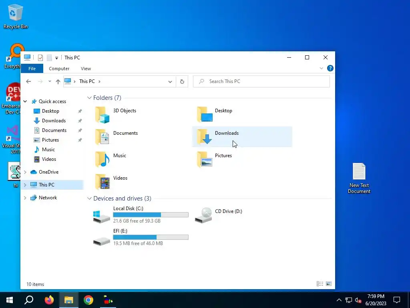This screenshot has height=308, width=410.
Task: Open the Windows Start menu
Action: click(x=10, y=300)
